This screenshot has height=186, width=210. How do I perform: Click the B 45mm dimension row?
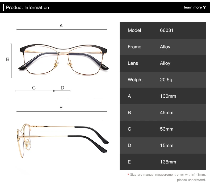click(x=163, y=113)
